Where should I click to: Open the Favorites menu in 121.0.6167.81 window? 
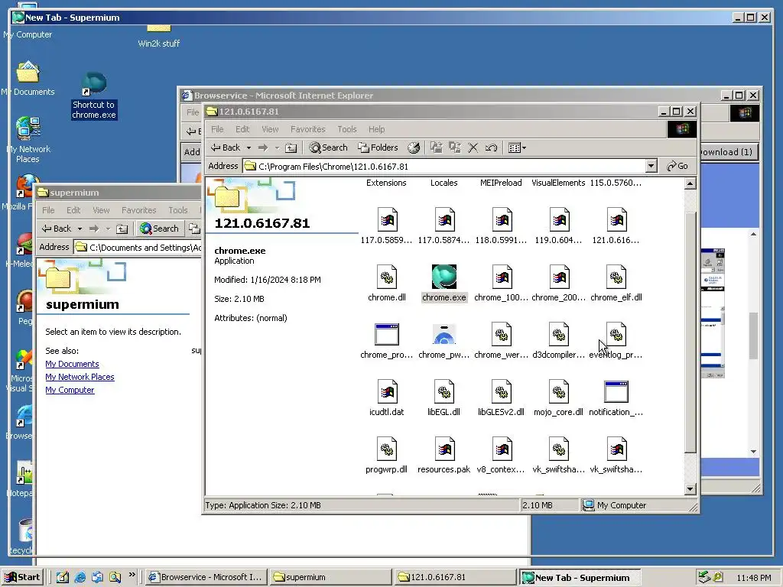point(307,129)
